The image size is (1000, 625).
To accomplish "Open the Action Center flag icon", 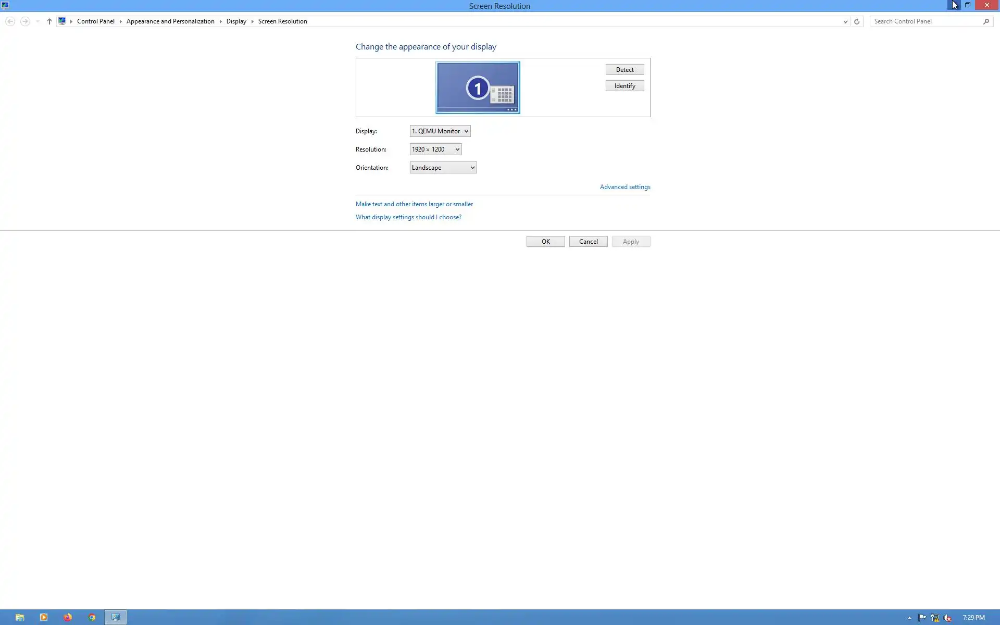I will (x=922, y=618).
